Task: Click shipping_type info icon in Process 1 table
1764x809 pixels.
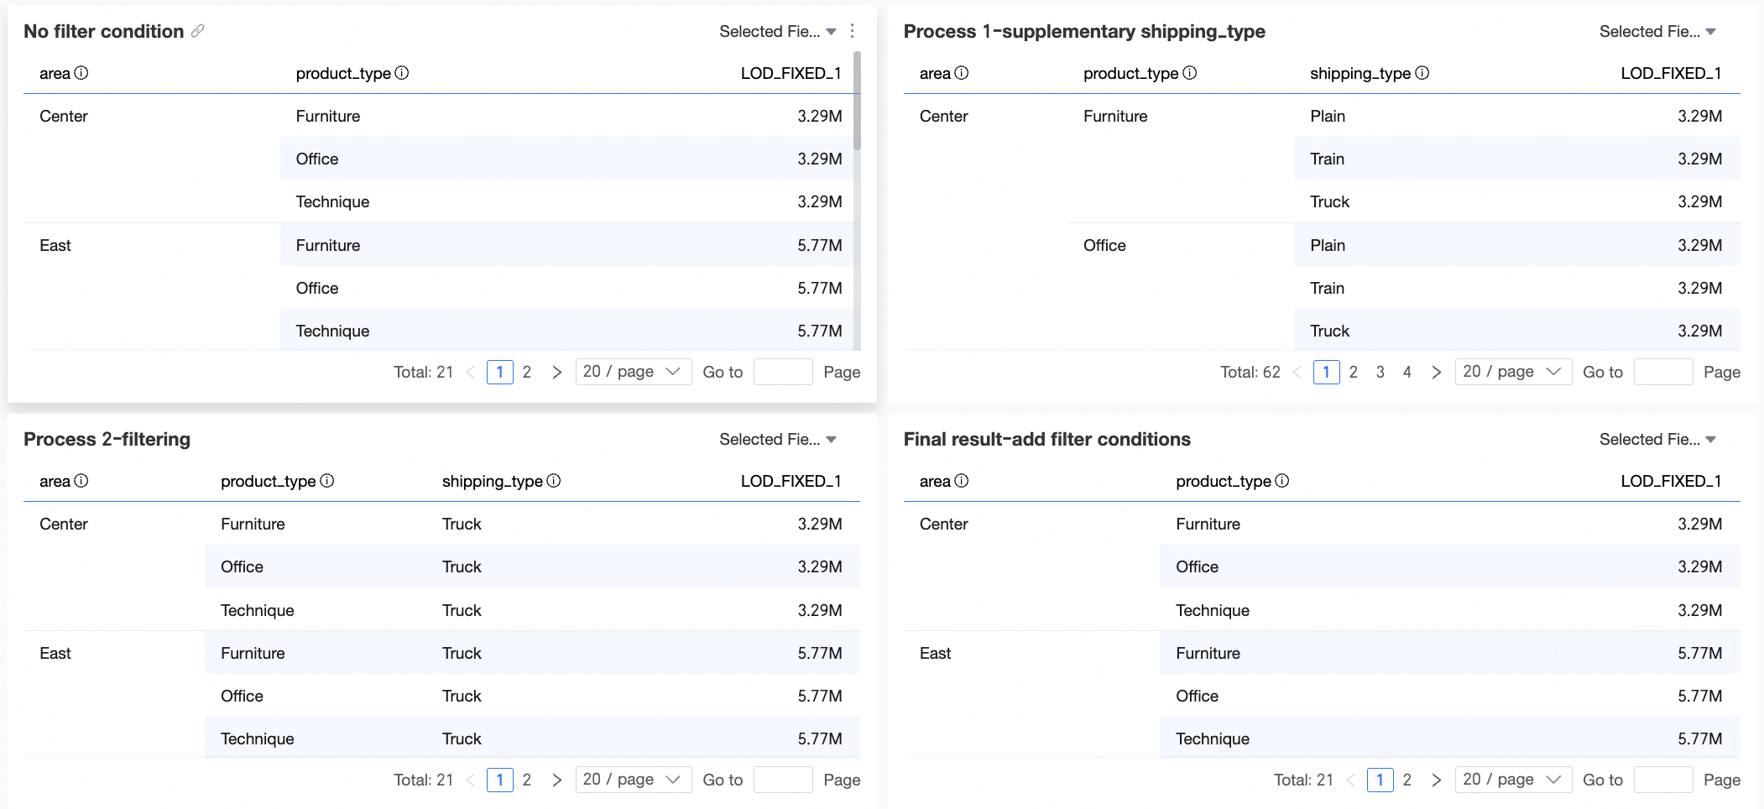Action: 1422,73
